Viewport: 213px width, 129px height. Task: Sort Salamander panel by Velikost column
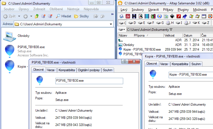(x=173, y=35)
